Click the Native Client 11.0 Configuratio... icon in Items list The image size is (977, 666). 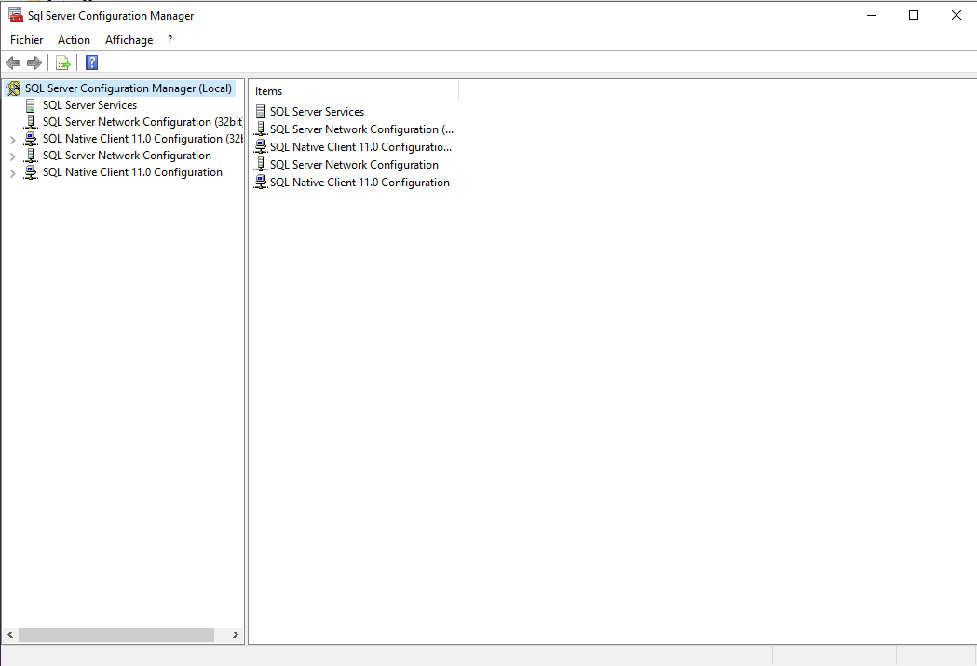click(x=261, y=147)
